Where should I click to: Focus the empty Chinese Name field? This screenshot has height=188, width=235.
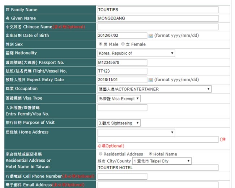pyautogui.click(x=158, y=27)
